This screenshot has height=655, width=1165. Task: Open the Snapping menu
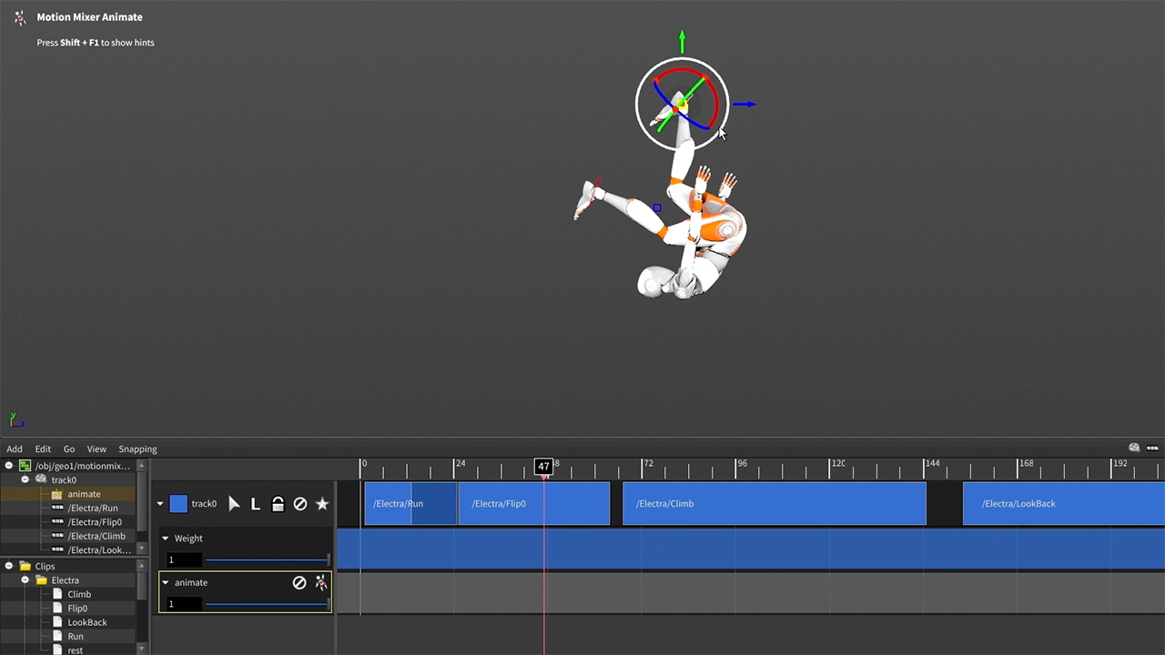click(x=137, y=449)
